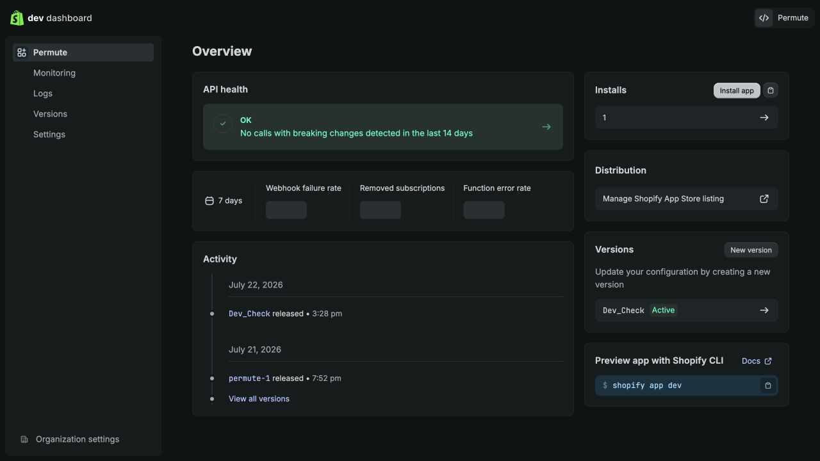Screen dimensions: 820x461
Task: Click the permute-1 released activity entry
Action: click(x=284, y=378)
